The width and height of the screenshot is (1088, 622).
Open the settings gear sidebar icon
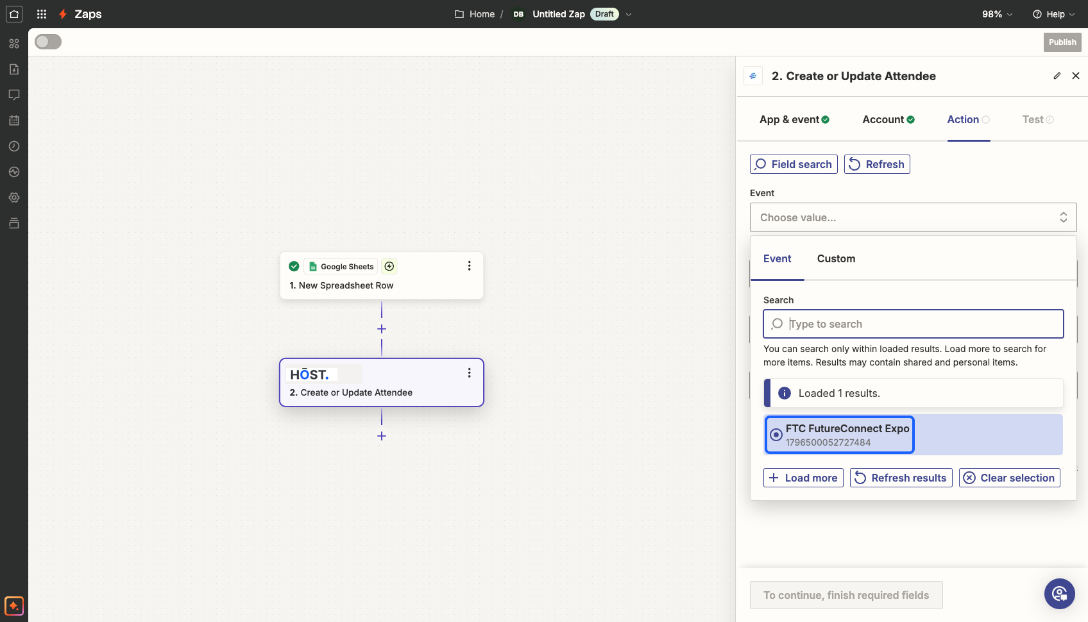pyautogui.click(x=14, y=198)
